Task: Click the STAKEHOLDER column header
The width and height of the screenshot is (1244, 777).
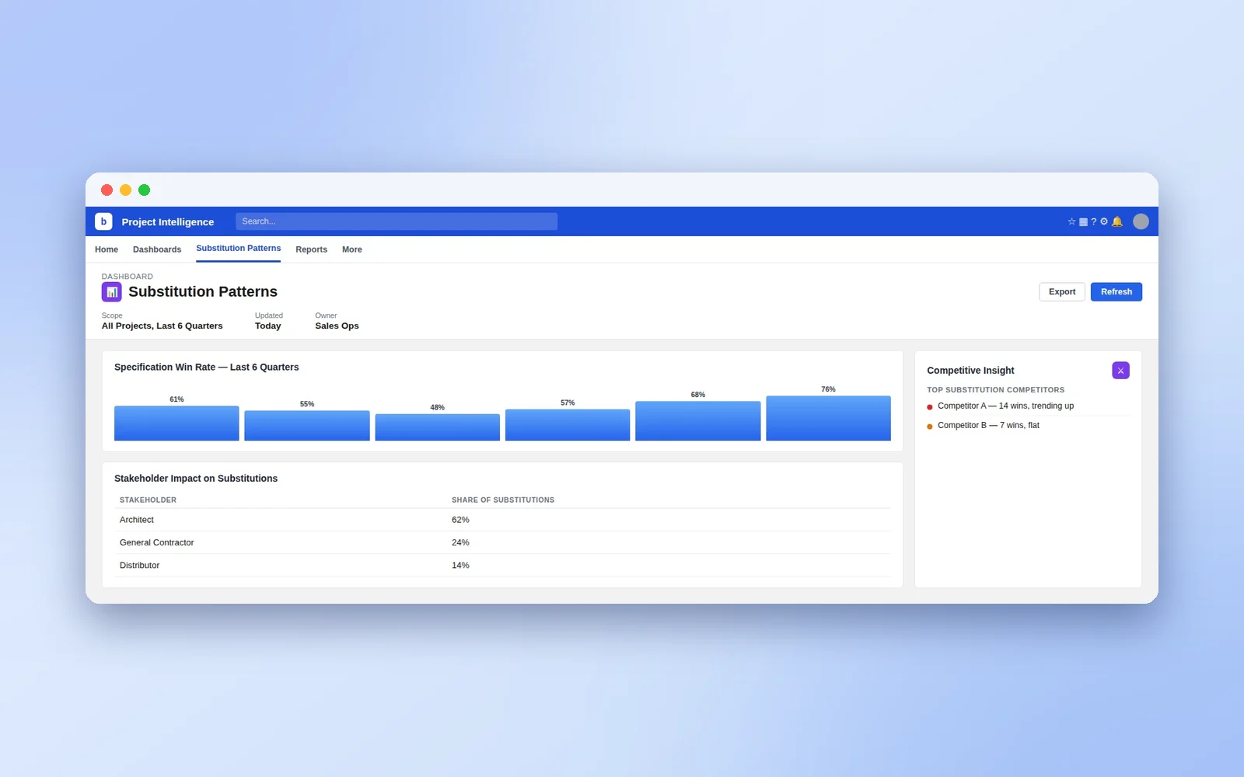Action: point(148,500)
